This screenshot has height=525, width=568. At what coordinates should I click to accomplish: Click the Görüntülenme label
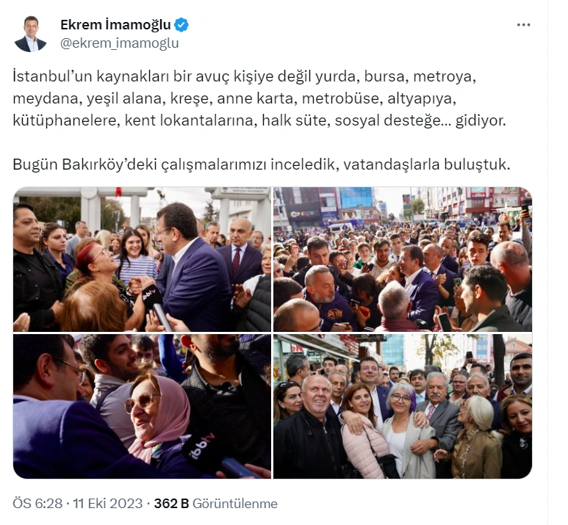coord(234,504)
